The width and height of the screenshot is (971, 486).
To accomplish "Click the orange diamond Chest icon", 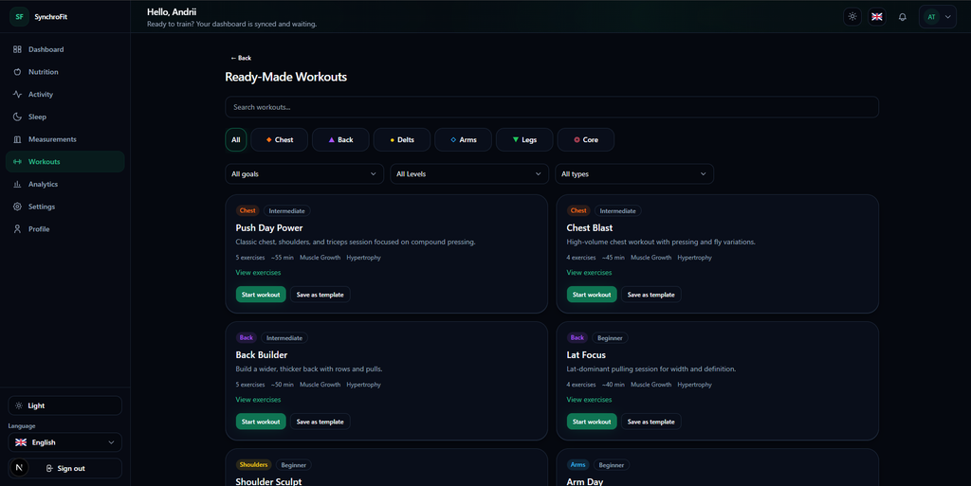I will pyautogui.click(x=268, y=140).
